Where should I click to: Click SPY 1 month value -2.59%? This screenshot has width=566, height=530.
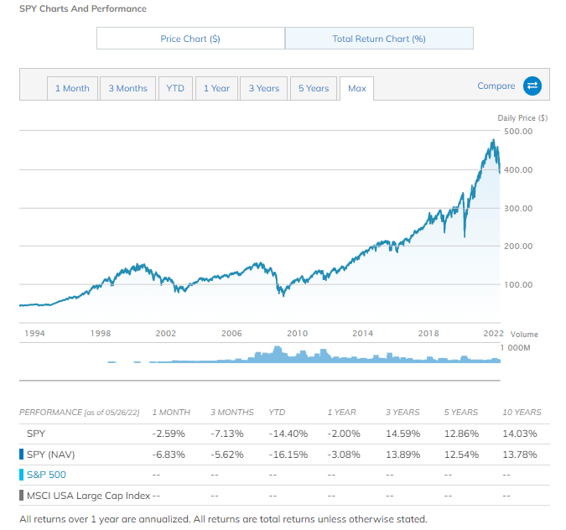(x=169, y=434)
